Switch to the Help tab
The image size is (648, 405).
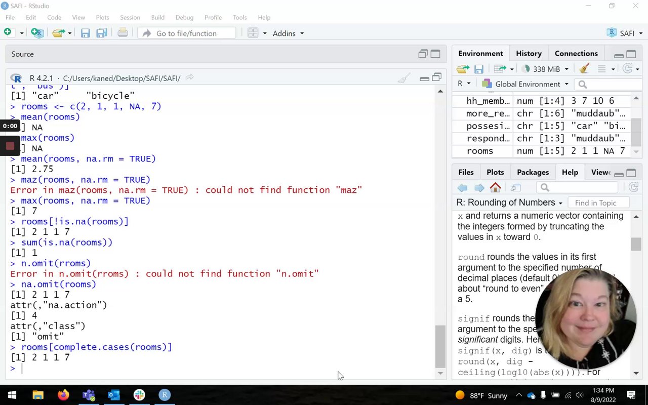[x=570, y=172]
